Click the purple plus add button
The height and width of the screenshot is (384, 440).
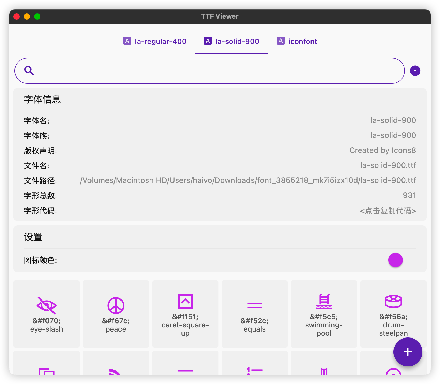pos(408,352)
